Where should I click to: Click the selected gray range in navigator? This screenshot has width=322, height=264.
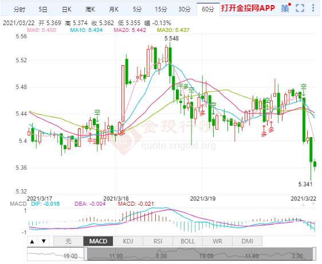point(200,254)
